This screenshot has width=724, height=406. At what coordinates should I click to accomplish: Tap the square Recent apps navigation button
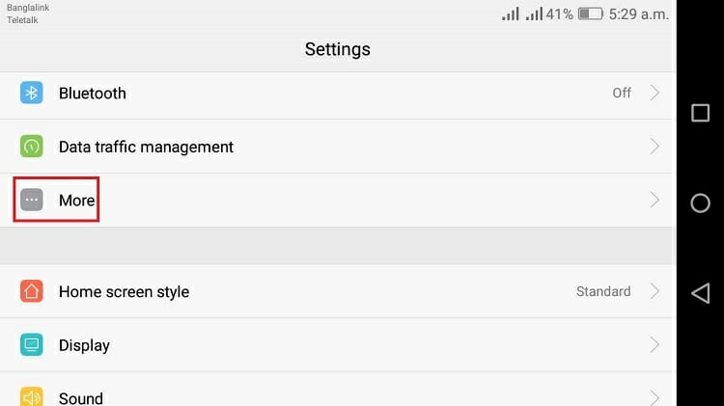[x=700, y=113]
